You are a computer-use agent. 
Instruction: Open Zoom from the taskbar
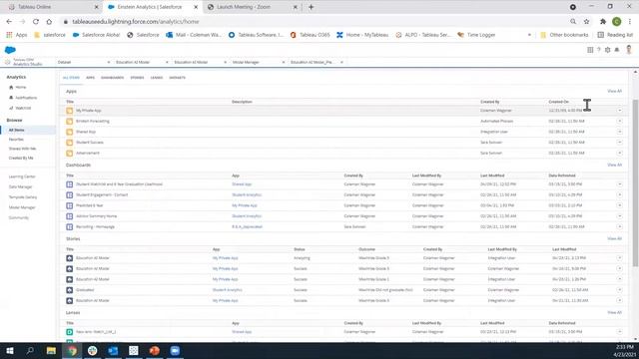(175, 350)
